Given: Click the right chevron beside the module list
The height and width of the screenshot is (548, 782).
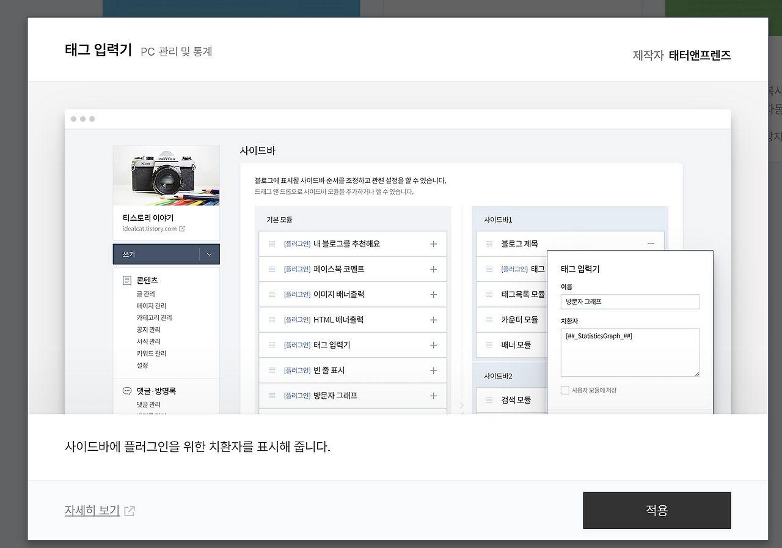Looking at the screenshot, I should point(462,405).
